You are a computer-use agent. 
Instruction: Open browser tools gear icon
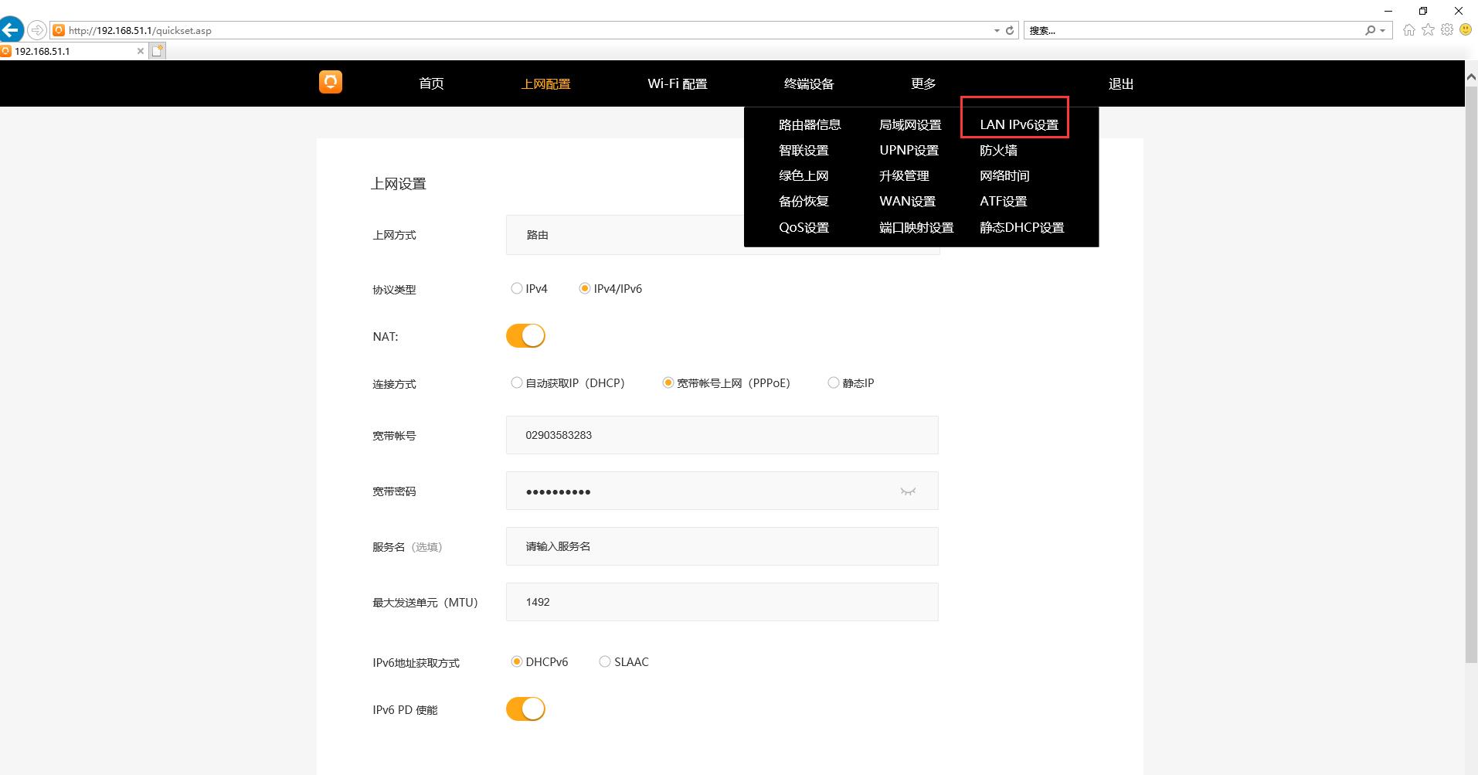coord(1446,30)
